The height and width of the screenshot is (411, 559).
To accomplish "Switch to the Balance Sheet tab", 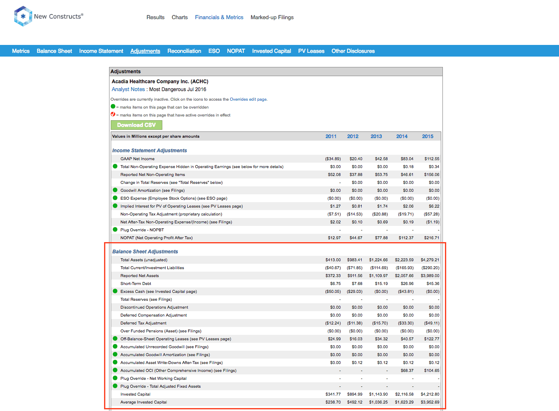I will [x=54, y=51].
